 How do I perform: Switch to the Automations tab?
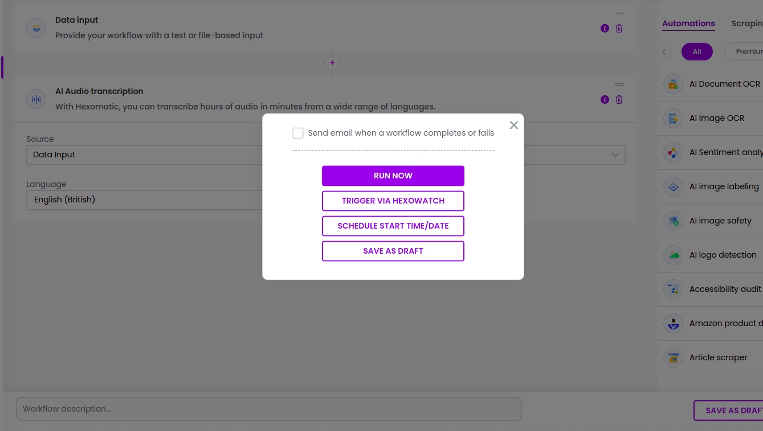click(x=688, y=23)
